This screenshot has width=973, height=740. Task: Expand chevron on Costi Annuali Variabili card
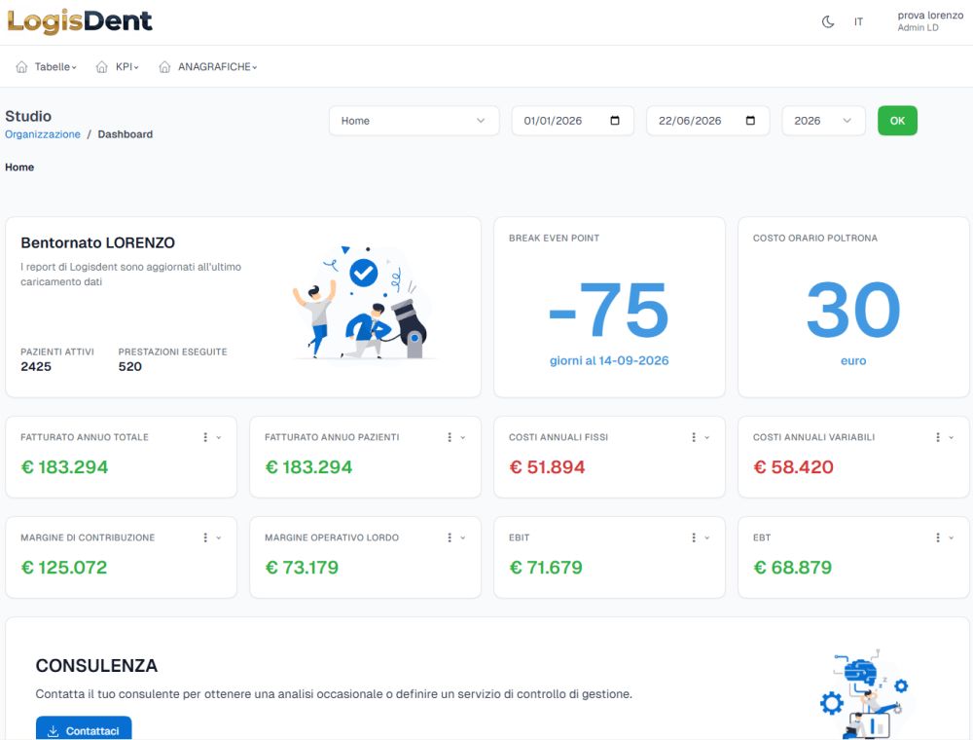coord(952,437)
